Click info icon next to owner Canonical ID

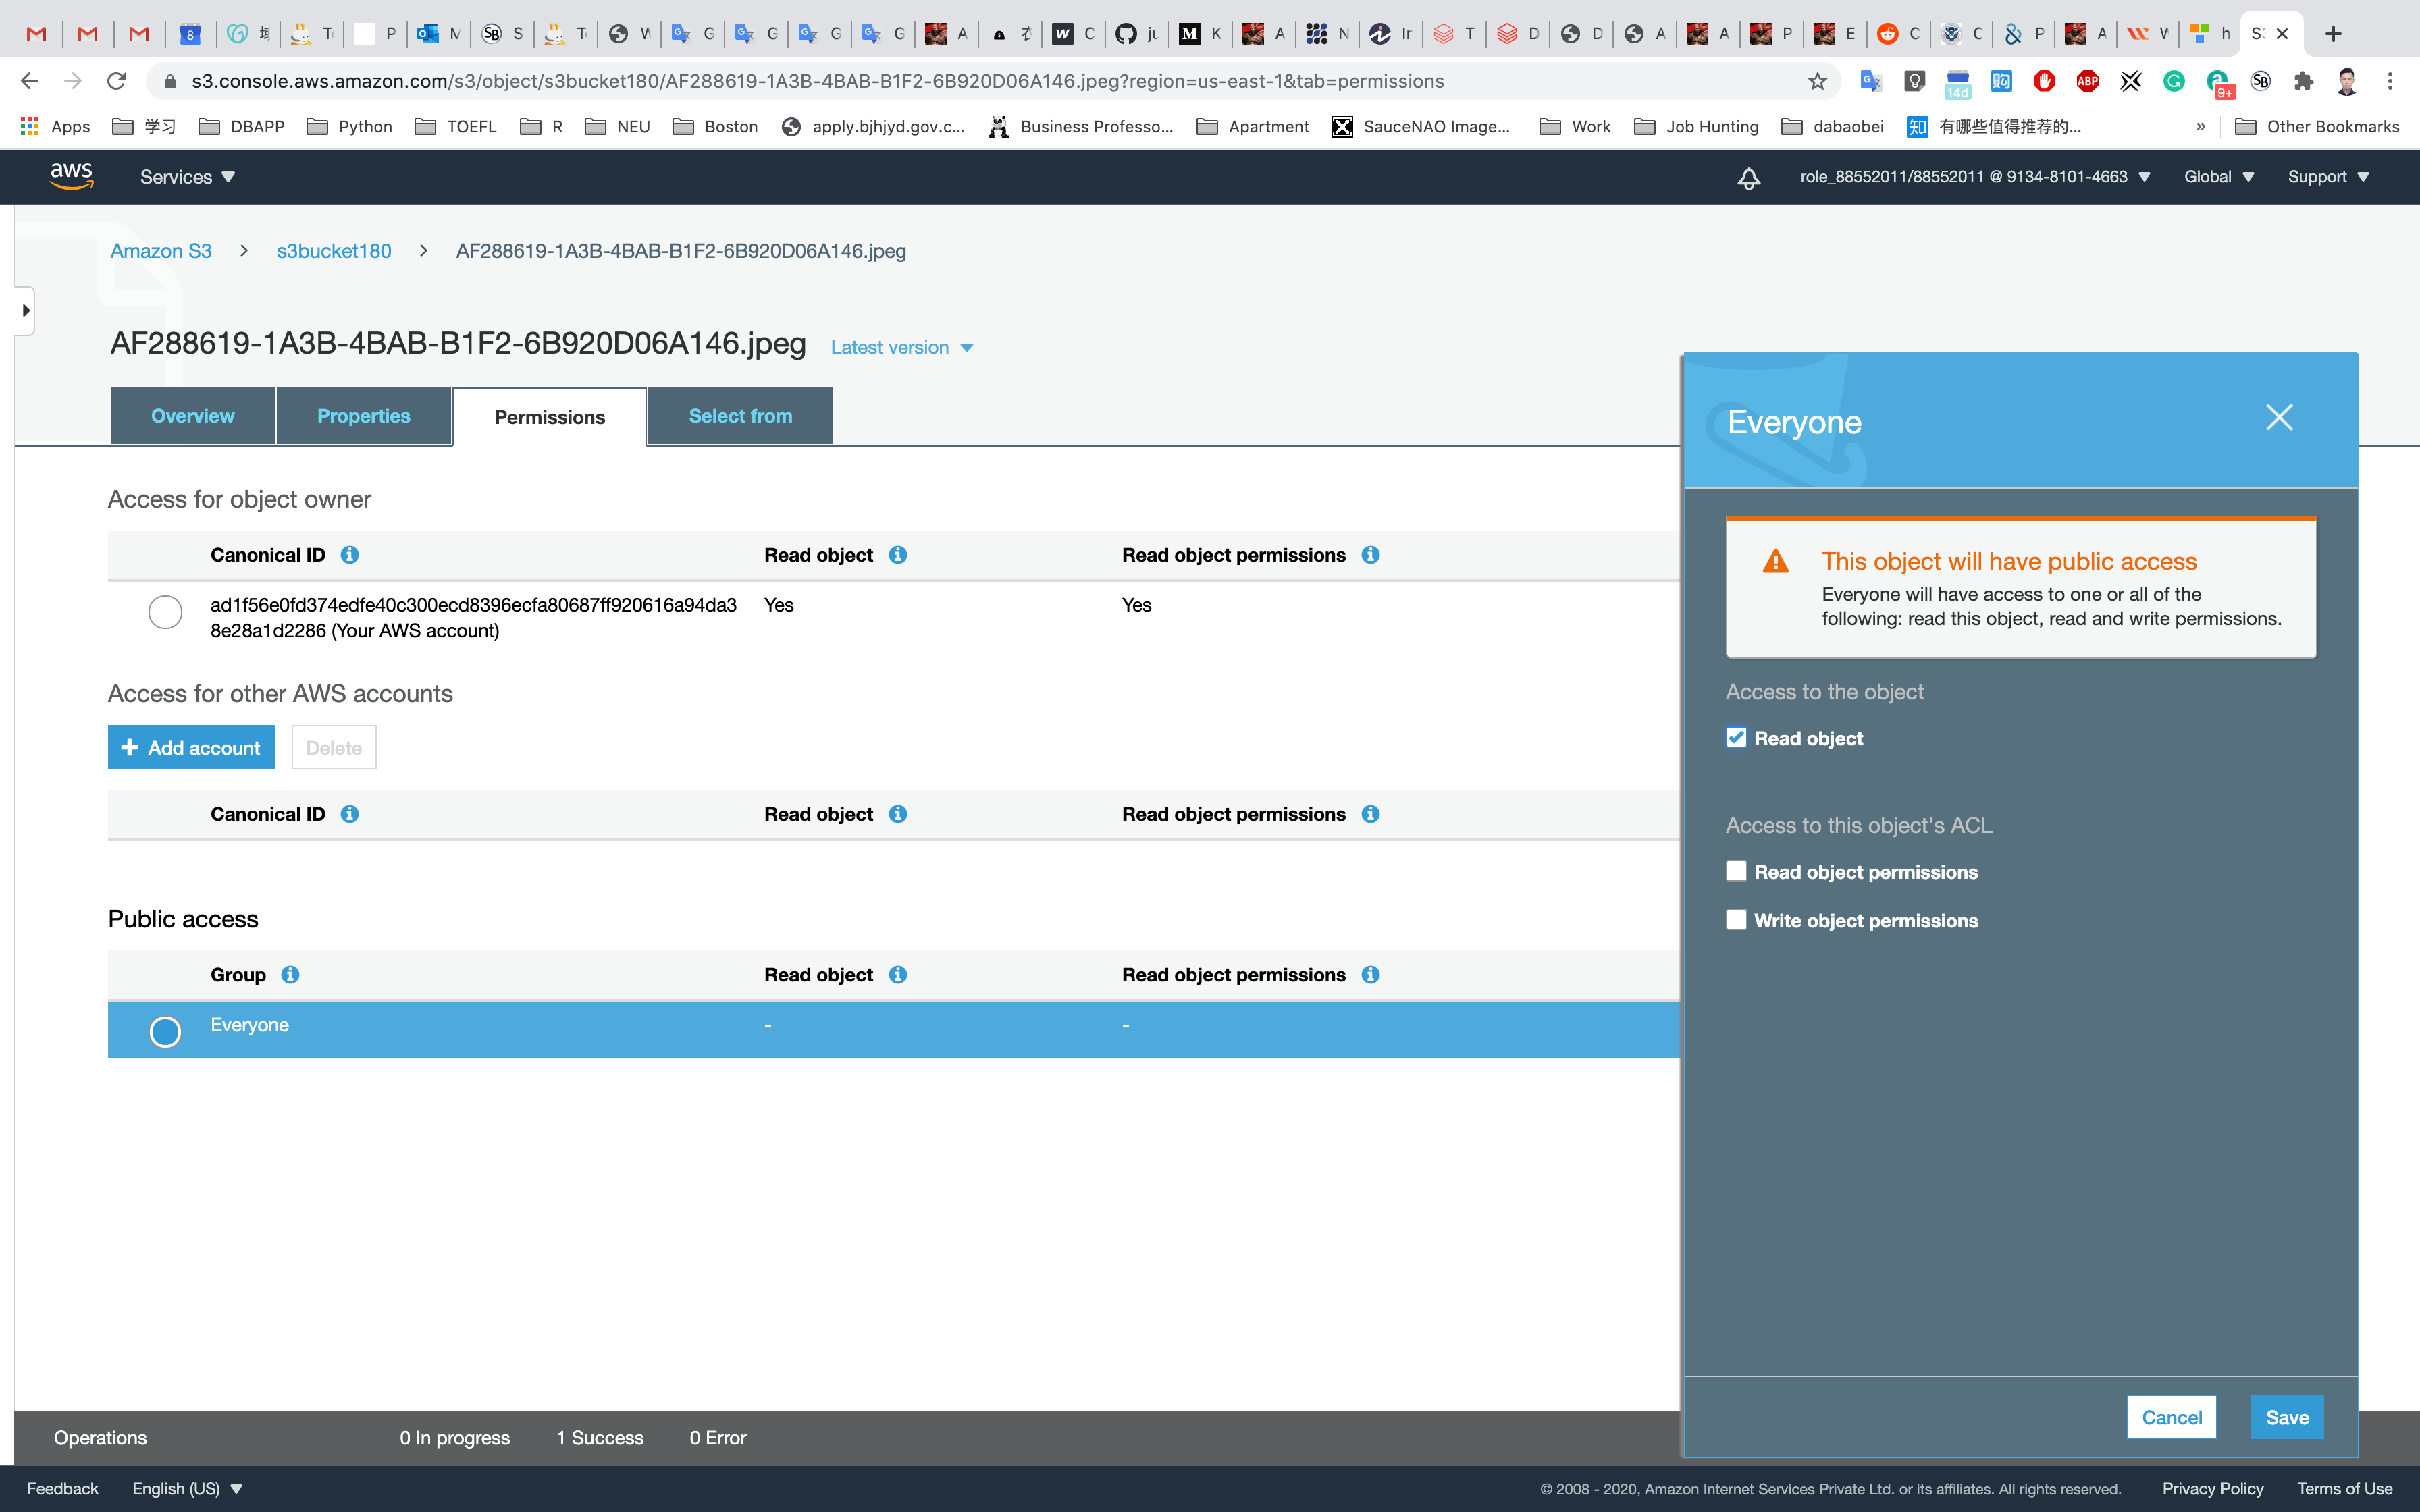[x=349, y=555]
